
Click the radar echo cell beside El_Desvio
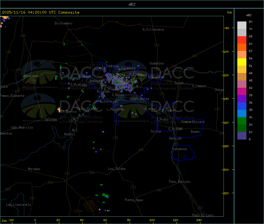click(x=59, y=110)
